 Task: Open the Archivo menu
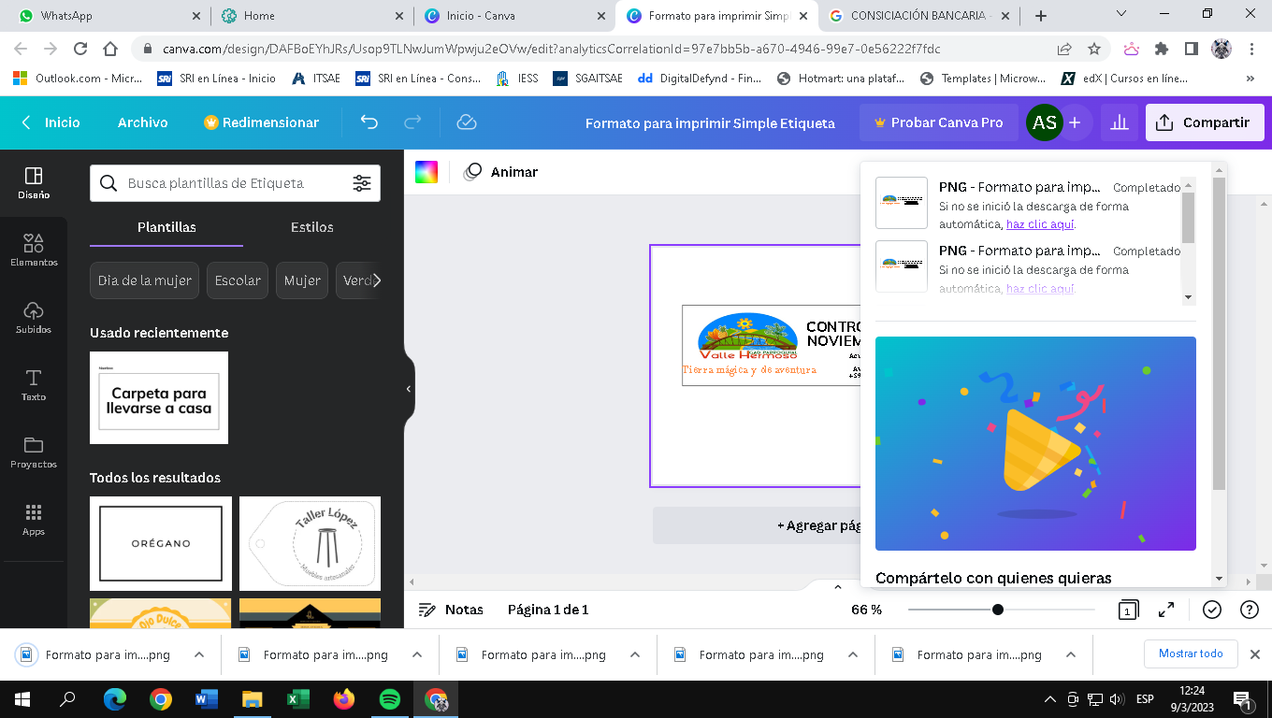[x=142, y=122]
